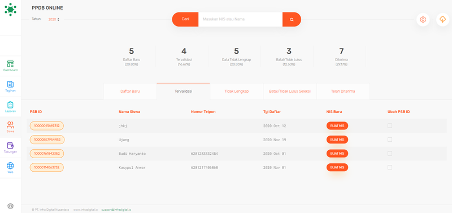Click the Ubah PSB ID column header
The image size is (452, 213).
click(x=398, y=111)
